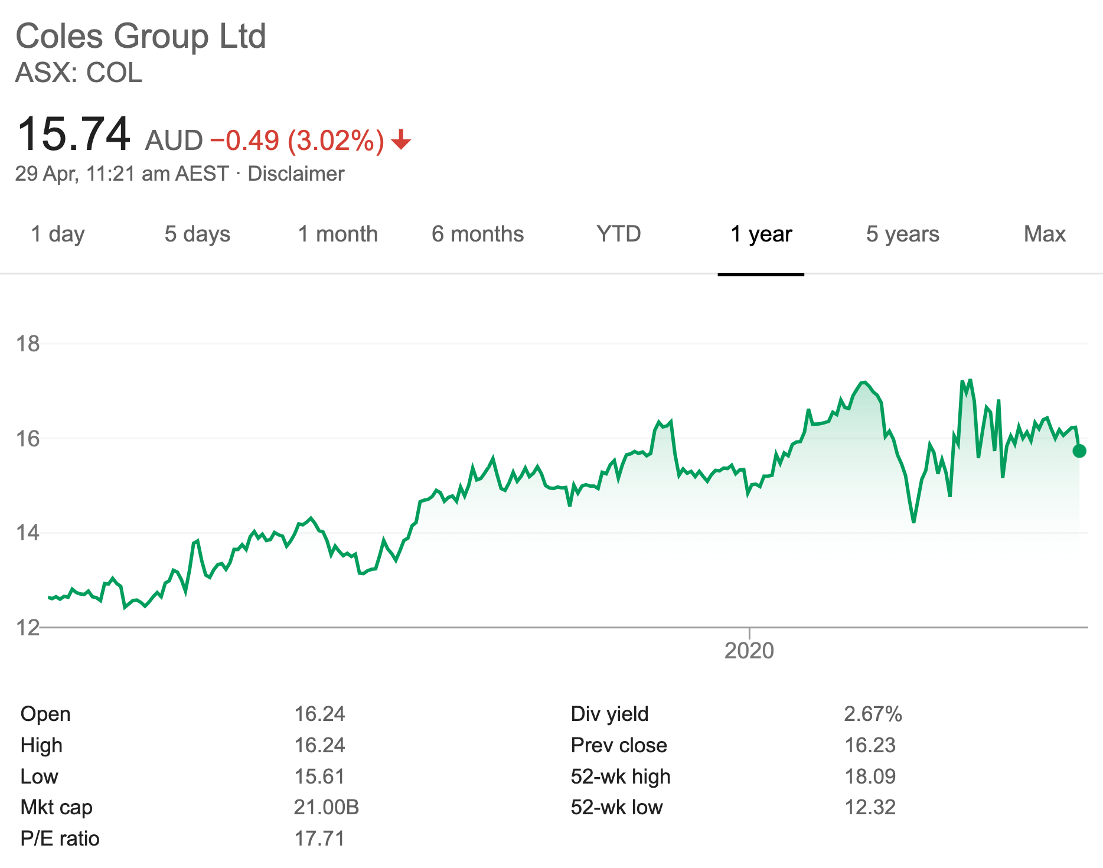
Task: Open the Disclaimer link
Action: [296, 174]
